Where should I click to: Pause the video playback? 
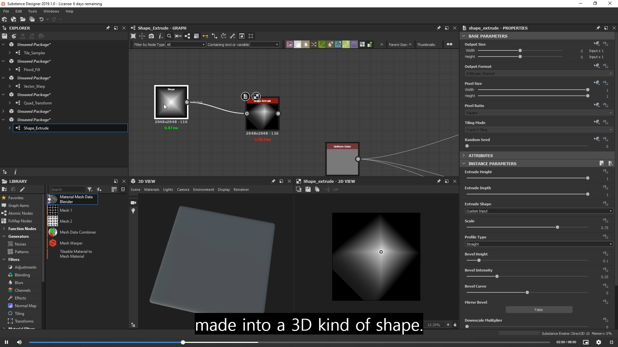(6, 342)
